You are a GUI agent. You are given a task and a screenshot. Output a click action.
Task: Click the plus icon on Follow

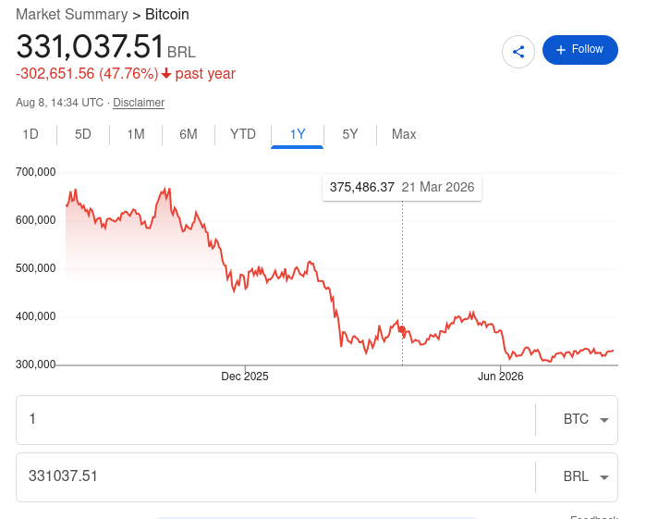click(x=561, y=50)
